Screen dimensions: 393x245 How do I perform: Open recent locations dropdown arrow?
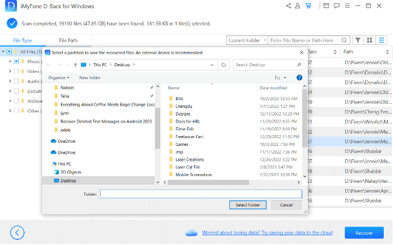(68, 65)
